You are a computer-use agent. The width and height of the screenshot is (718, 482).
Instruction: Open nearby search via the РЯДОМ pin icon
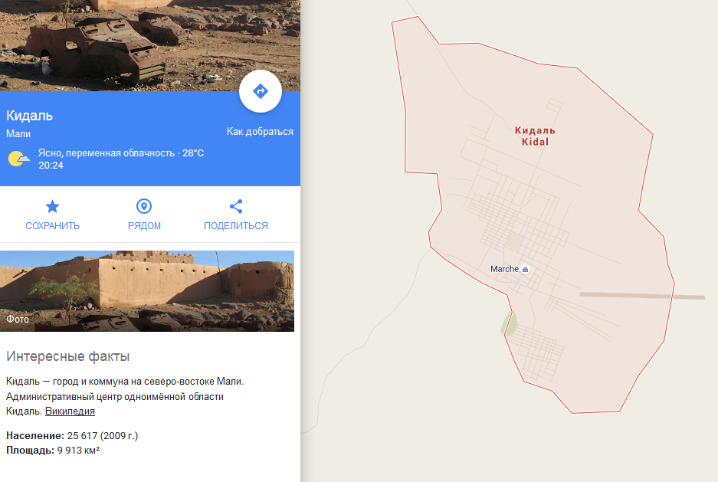(144, 206)
